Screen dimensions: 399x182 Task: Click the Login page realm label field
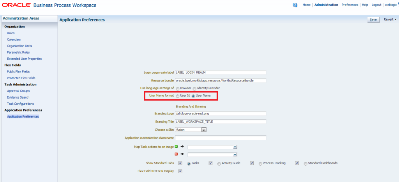(221, 72)
